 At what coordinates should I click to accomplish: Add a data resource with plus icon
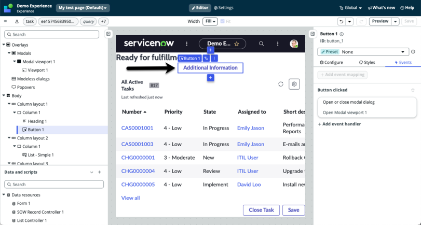(99, 172)
